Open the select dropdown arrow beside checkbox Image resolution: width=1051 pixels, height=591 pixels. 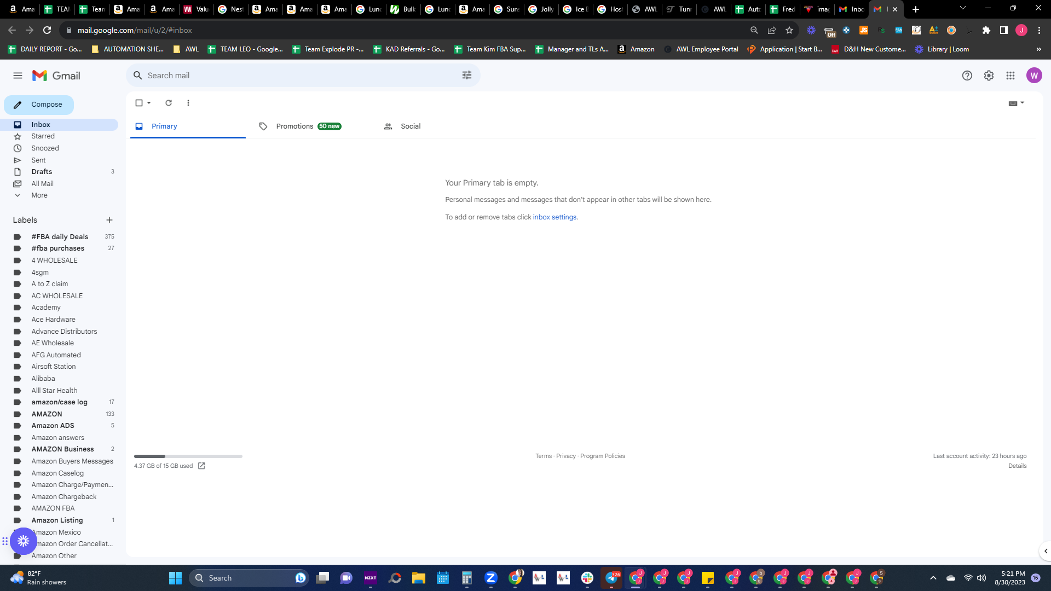[149, 103]
